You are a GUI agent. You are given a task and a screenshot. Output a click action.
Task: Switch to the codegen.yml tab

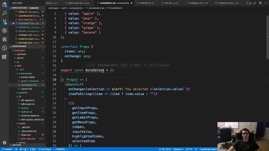point(198,3)
